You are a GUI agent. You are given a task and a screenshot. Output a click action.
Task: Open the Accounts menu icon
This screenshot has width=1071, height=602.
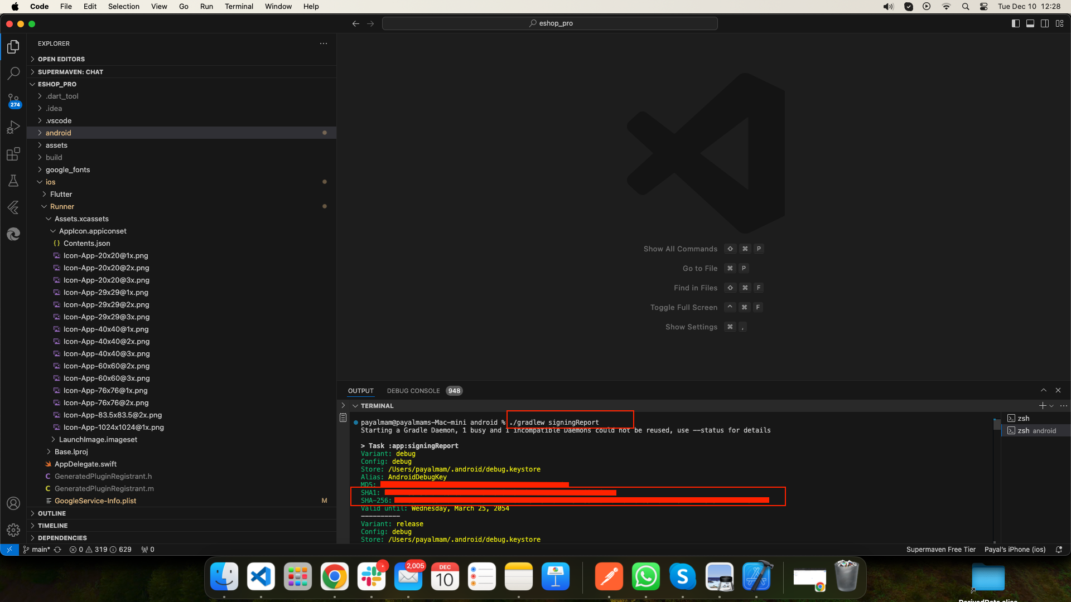(13, 503)
